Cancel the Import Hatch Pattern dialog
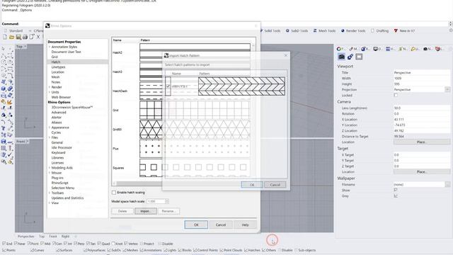The height and width of the screenshot is (255, 453). pyautogui.click(x=275, y=185)
